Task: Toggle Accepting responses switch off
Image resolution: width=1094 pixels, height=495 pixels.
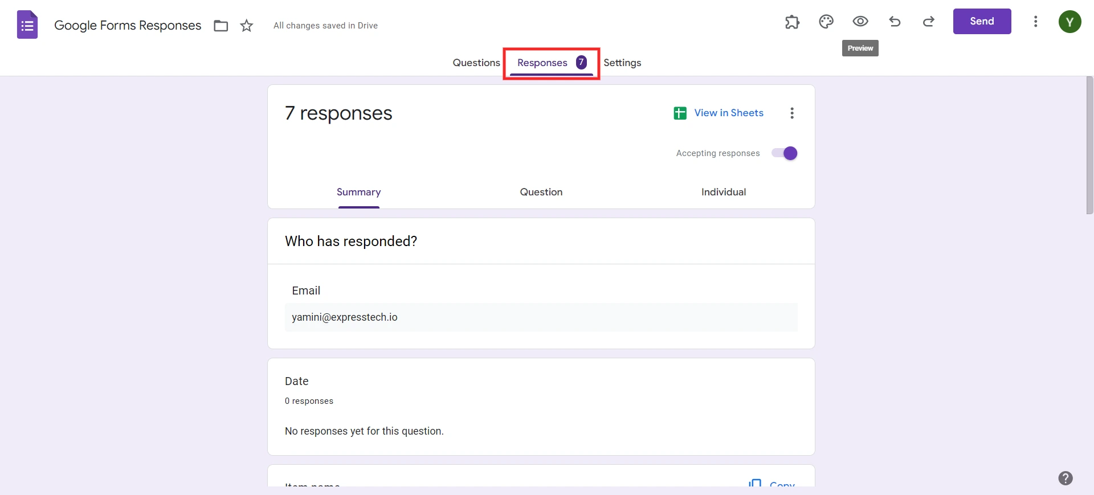Action: (785, 153)
